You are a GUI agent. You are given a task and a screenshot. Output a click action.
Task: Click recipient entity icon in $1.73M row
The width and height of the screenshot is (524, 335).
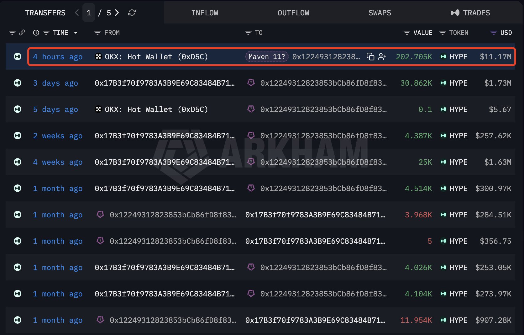click(251, 82)
